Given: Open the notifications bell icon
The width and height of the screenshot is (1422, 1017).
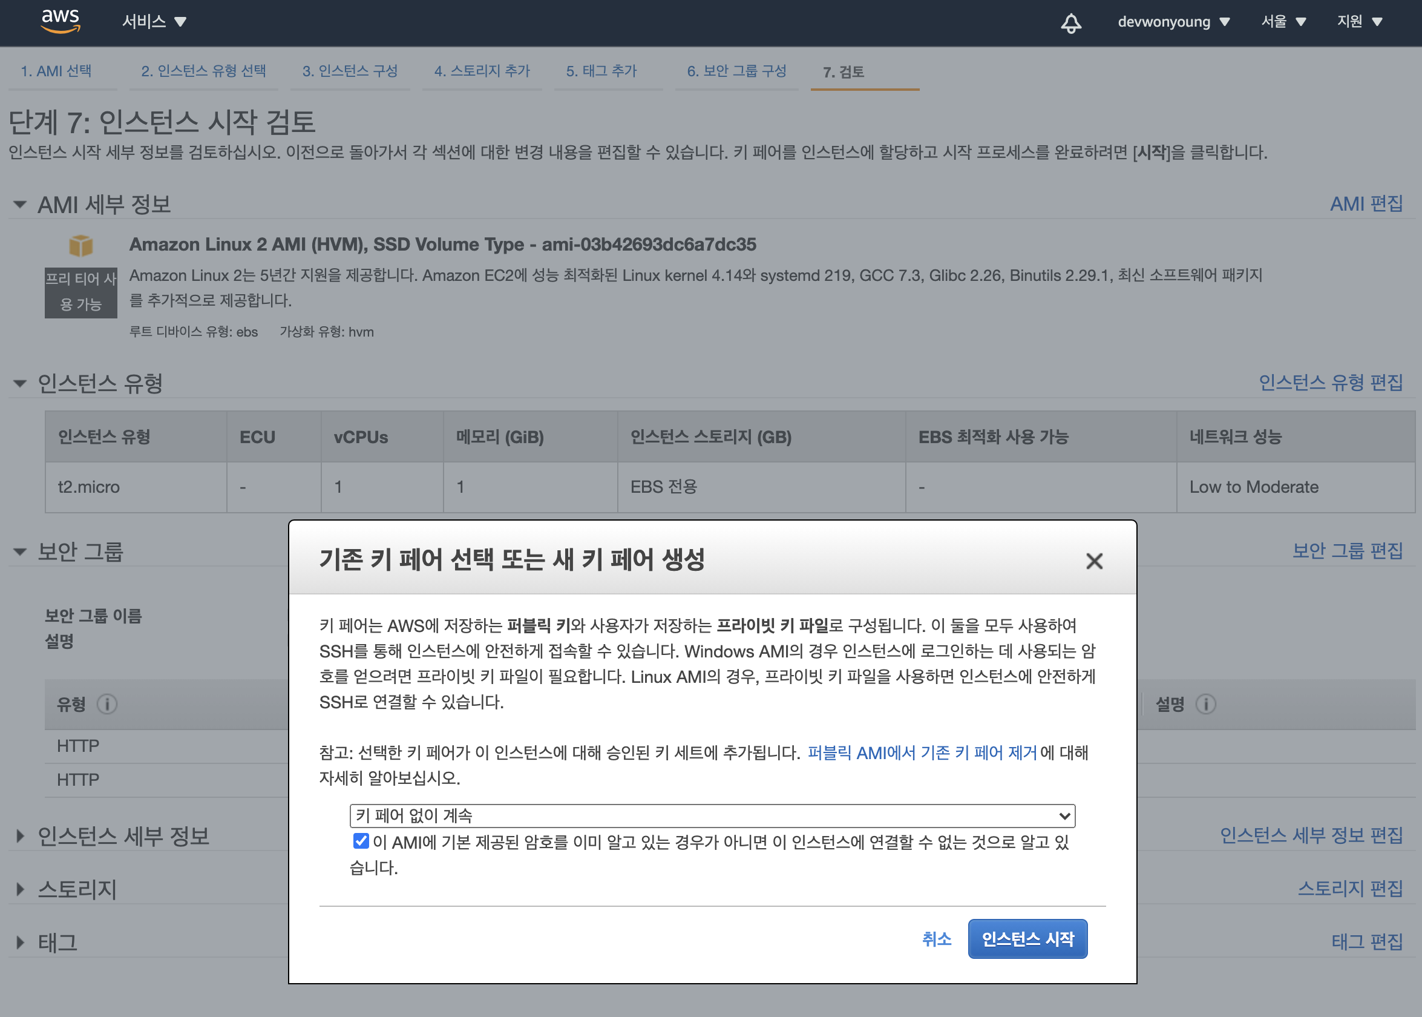Looking at the screenshot, I should pos(1071,22).
